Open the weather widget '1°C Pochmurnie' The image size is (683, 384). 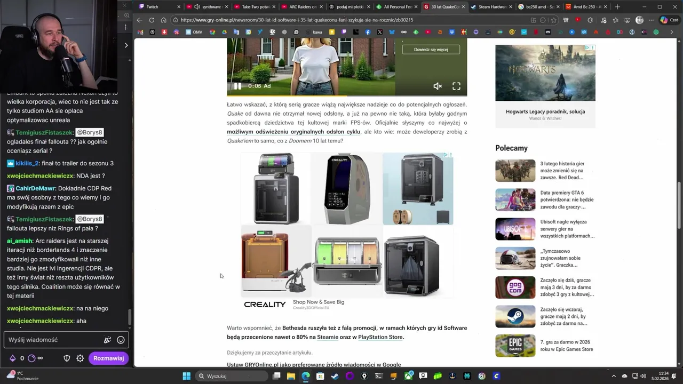pyautogui.click(x=24, y=375)
